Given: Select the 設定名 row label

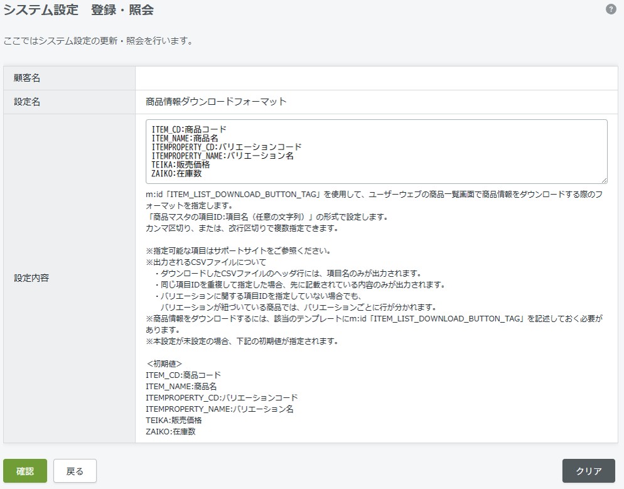Looking at the screenshot, I should point(27,101).
